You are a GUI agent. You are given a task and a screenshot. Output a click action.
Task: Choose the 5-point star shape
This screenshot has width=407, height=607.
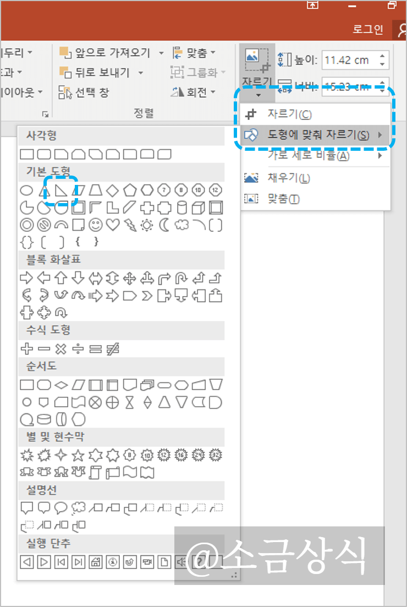point(78,455)
